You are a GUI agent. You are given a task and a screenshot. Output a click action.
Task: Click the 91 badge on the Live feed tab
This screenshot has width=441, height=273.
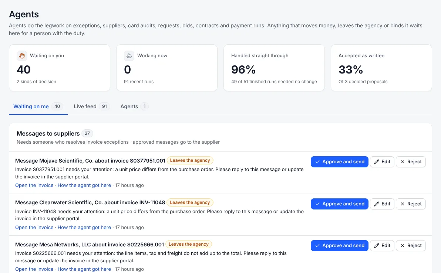[104, 106]
